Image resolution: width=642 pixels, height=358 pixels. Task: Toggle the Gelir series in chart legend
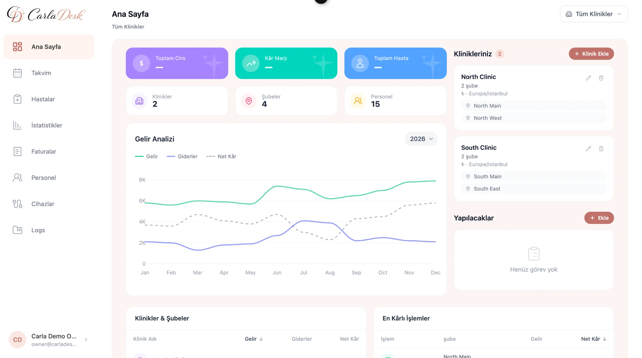point(146,157)
